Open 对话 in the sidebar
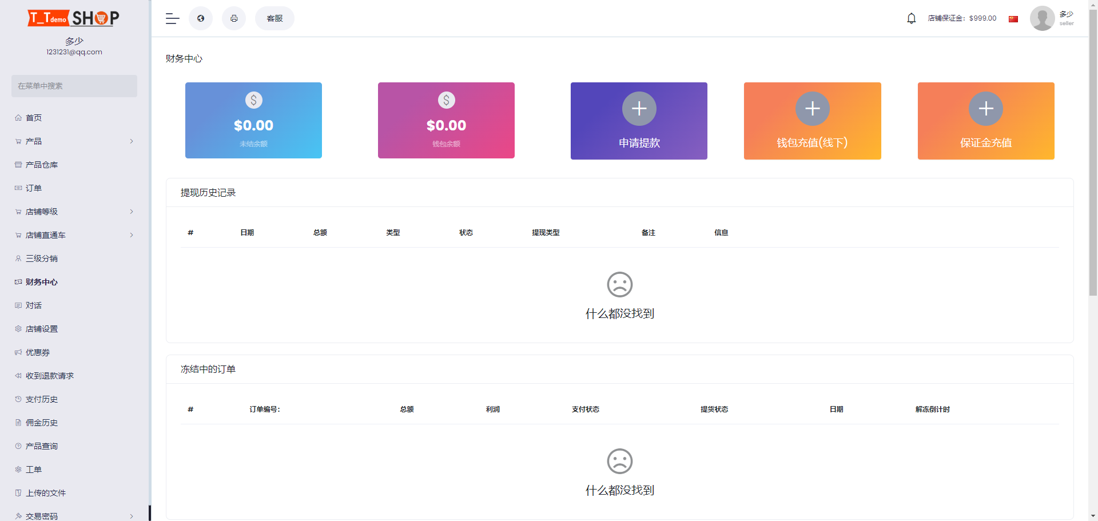The width and height of the screenshot is (1098, 521). tap(34, 305)
